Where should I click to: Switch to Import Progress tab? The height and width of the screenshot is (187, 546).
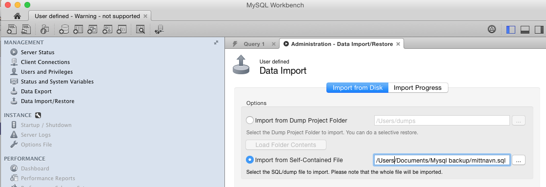click(x=418, y=88)
